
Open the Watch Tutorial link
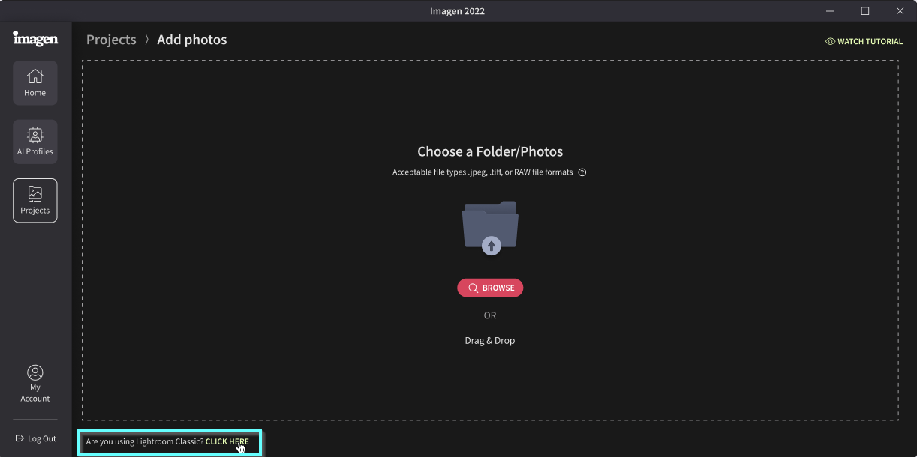click(864, 41)
